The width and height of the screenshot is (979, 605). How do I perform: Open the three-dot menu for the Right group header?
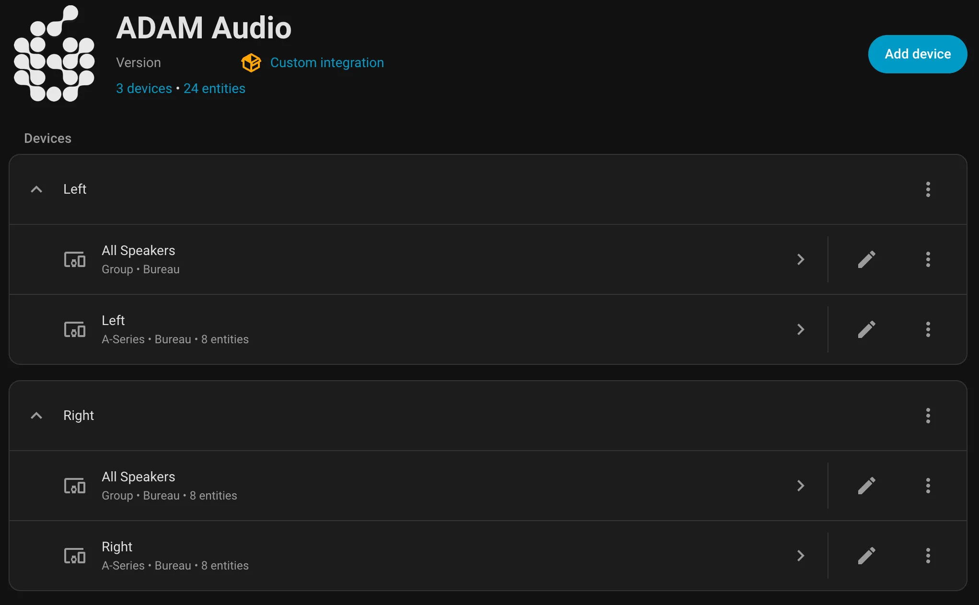(928, 416)
